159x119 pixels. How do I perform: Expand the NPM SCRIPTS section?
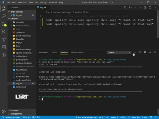click(15, 114)
